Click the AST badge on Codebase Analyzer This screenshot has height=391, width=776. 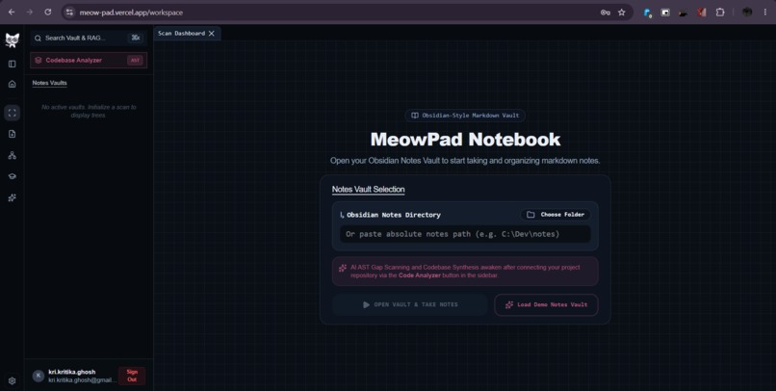[x=135, y=61]
